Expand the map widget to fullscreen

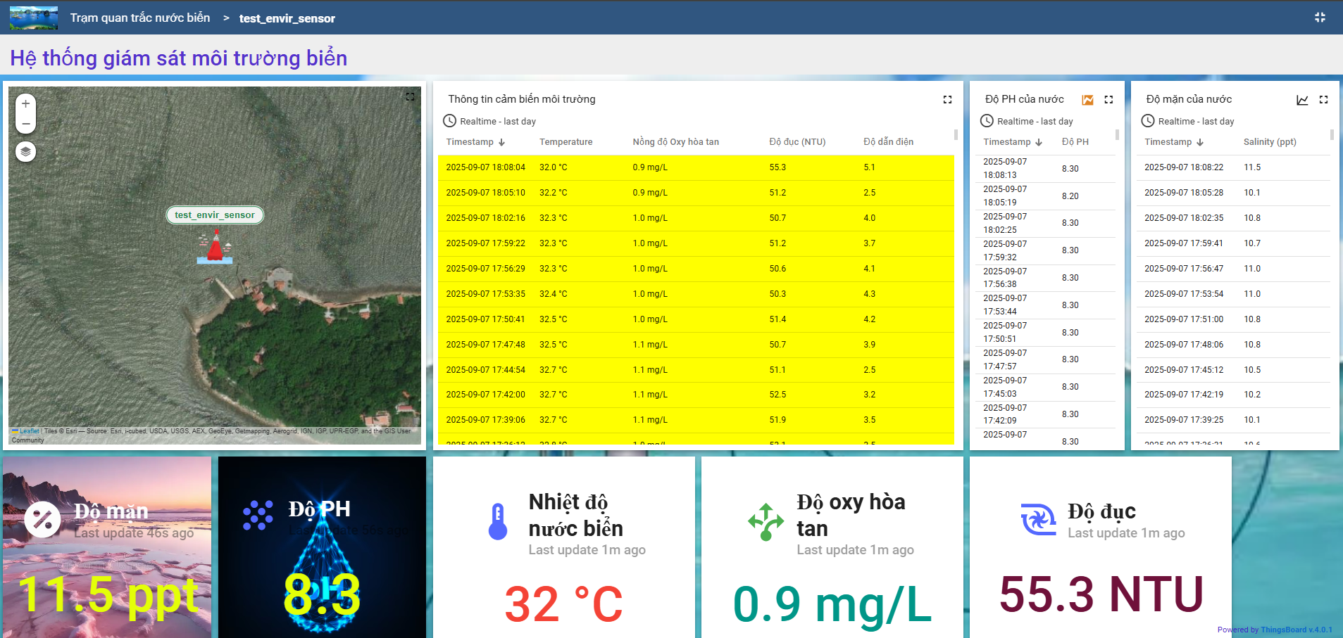pos(410,97)
